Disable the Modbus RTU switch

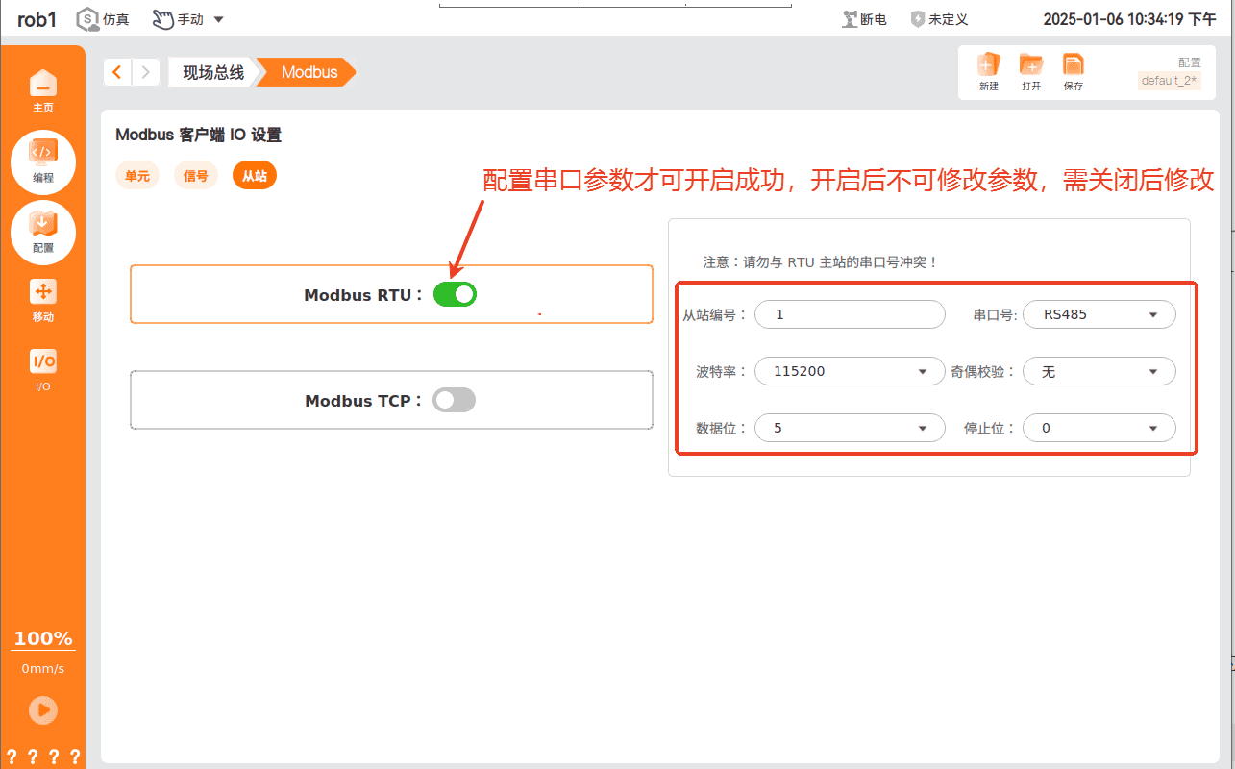pyautogui.click(x=455, y=294)
